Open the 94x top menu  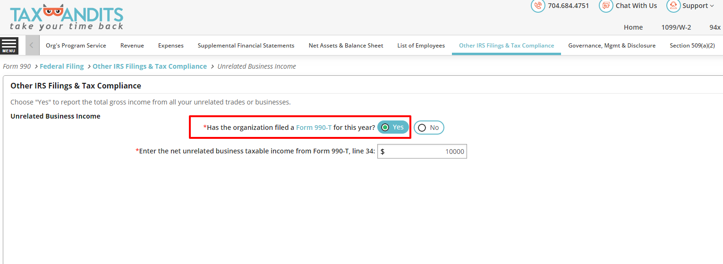click(715, 27)
